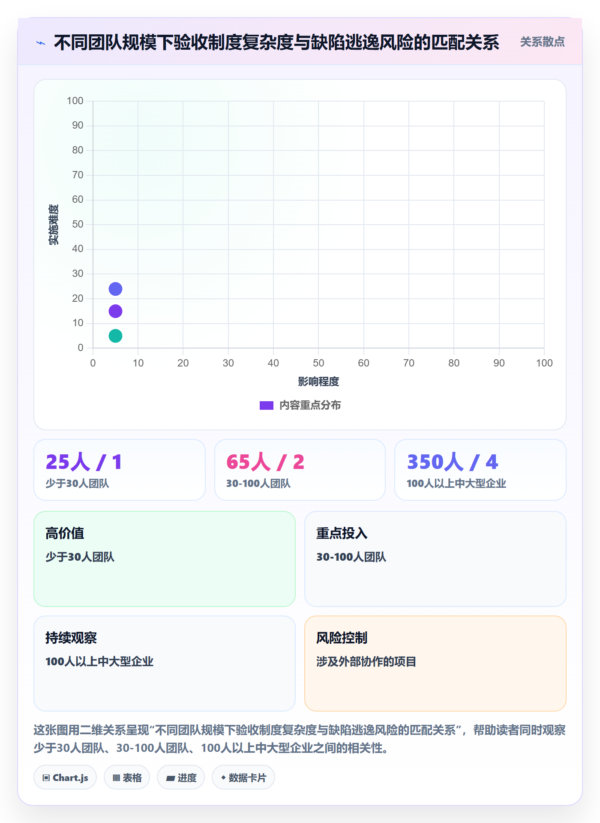
Task: Select the 25人 / 1 stat card
Action: pos(120,470)
